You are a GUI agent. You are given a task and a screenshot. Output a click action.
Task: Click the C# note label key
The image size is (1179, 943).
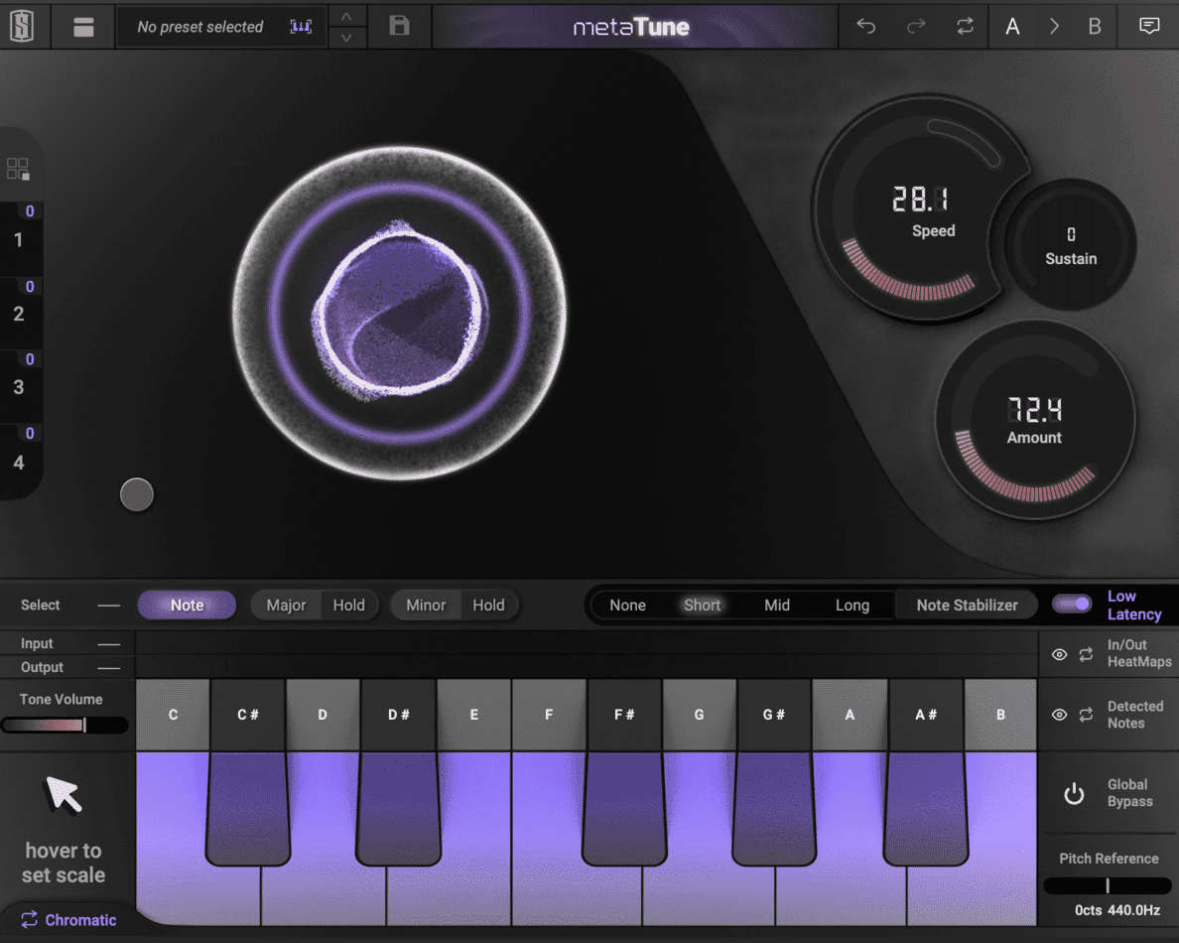click(x=248, y=715)
